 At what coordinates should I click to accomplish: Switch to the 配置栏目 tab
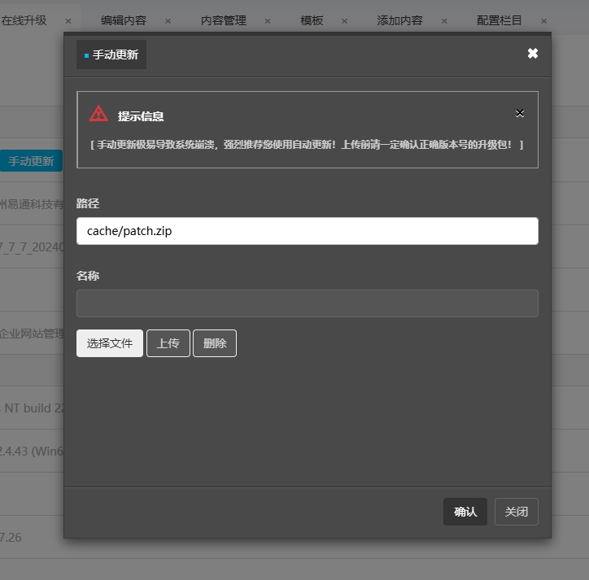[500, 21]
